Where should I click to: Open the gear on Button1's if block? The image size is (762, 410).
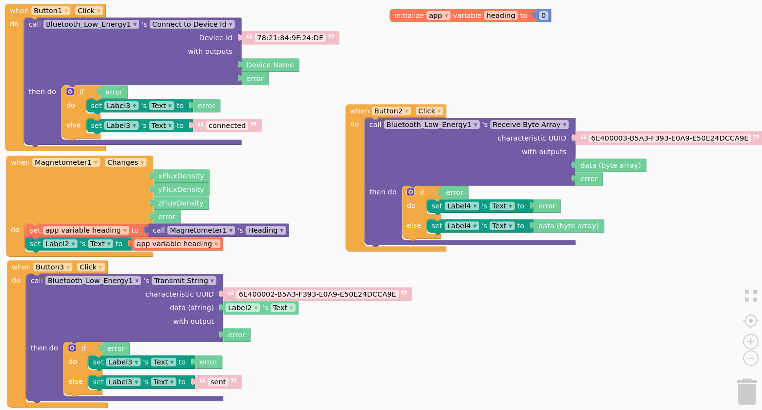pyautogui.click(x=70, y=92)
